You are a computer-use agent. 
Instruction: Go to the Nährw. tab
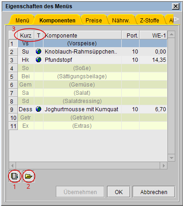pyautogui.click(x=121, y=20)
